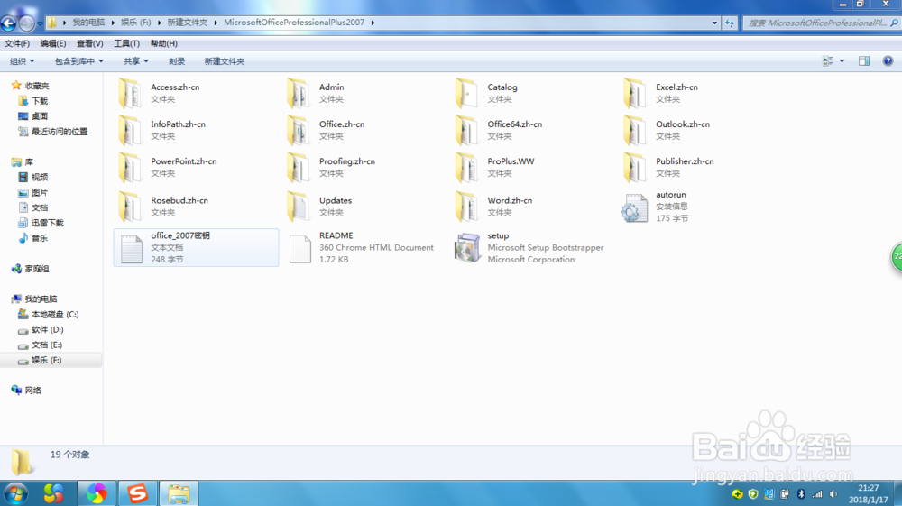Select 最近访问的位置 in sidebar
Image resolution: width=902 pixels, height=506 pixels.
pyautogui.click(x=60, y=132)
